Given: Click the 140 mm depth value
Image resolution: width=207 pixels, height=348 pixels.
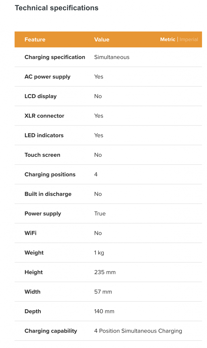Looking at the screenshot, I should [104, 311].
